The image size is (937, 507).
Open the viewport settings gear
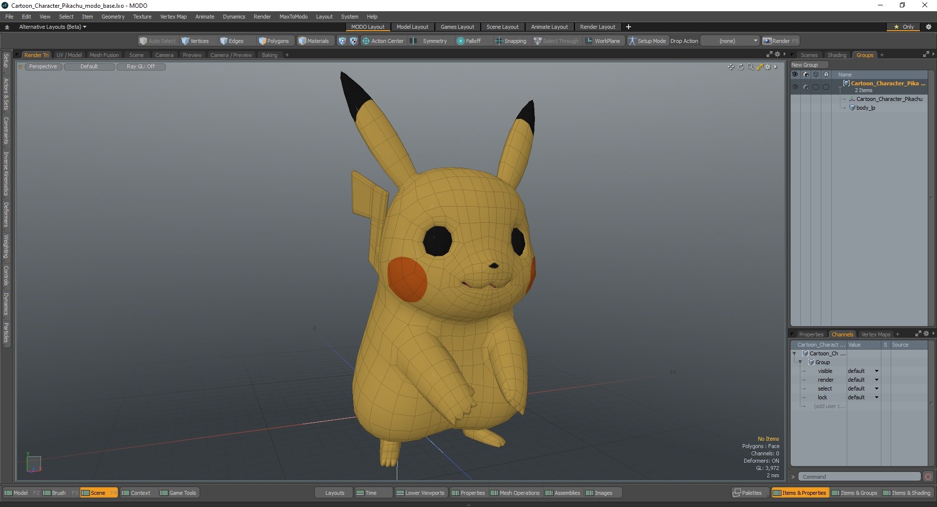[x=768, y=67]
